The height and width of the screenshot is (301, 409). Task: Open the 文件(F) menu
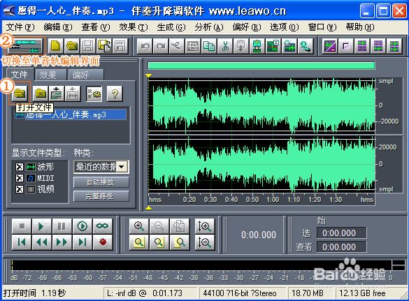click(x=20, y=27)
